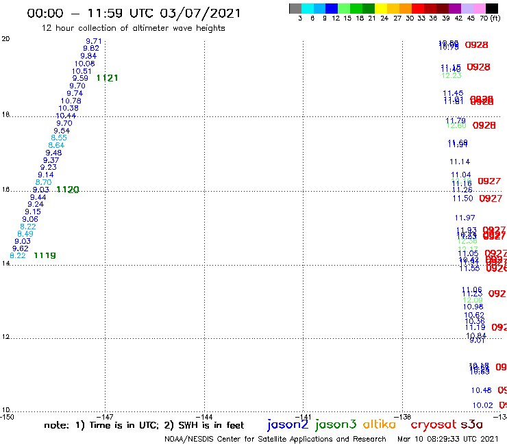Click the 9.44 wave height reading
507x445 pixels.
click(x=38, y=197)
